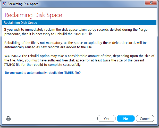This screenshot has height=128, width=159.
Task: Select the Cancel button
Action: [x=145, y=118]
